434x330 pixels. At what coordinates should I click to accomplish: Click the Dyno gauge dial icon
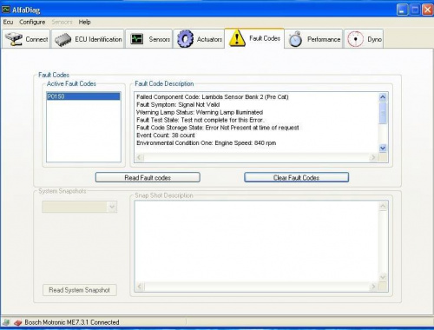pos(355,39)
